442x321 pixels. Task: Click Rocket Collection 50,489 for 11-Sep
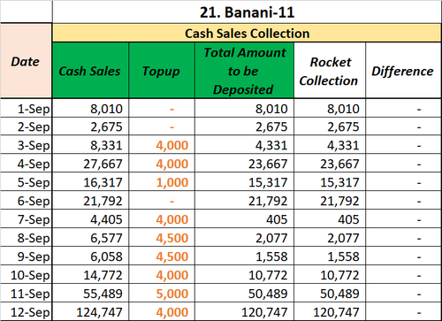pyautogui.click(x=330, y=294)
